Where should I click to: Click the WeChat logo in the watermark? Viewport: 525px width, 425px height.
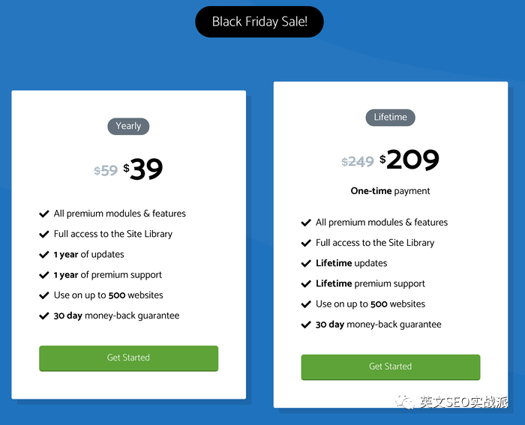(406, 403)
